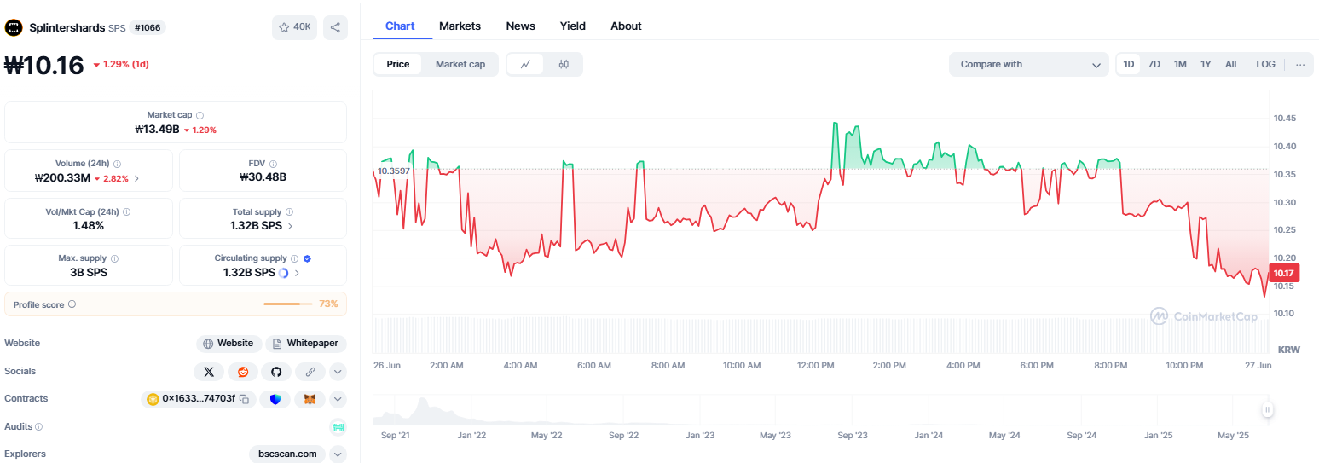The width and height of the screenshot is (1319, 463).
Task: Expand Volume (24h) details chevron
Action: coord(137,178)
